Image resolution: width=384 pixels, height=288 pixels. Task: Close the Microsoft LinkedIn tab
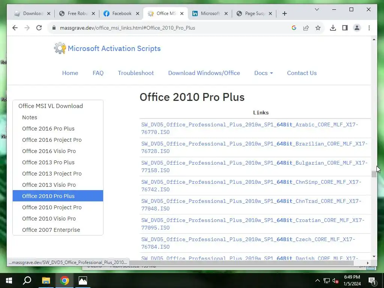point(226,14)
